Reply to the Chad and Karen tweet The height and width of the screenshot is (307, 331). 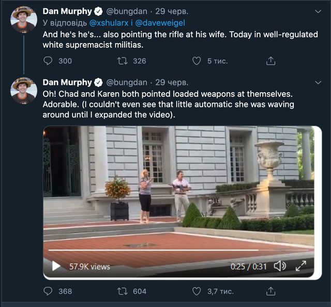coord(48,291)
